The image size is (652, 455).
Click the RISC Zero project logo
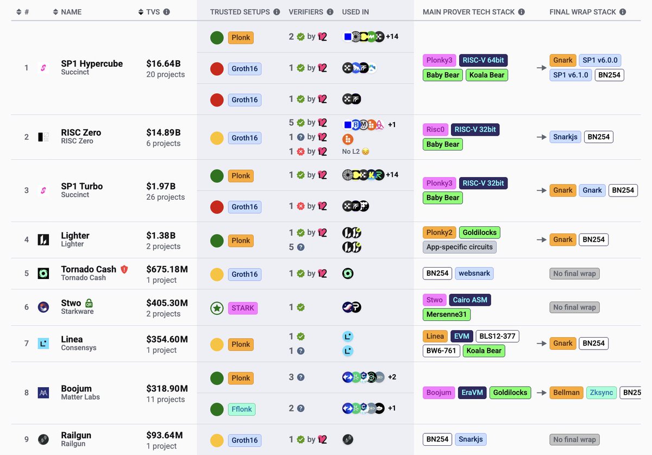(43, 137)
